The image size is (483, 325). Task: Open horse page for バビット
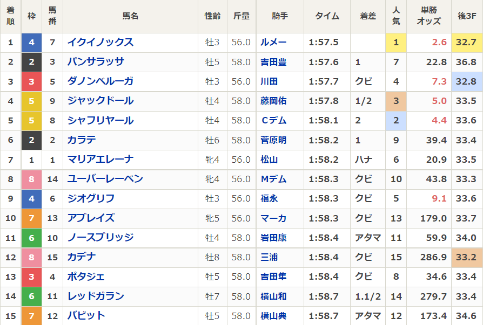click(86, 316)
